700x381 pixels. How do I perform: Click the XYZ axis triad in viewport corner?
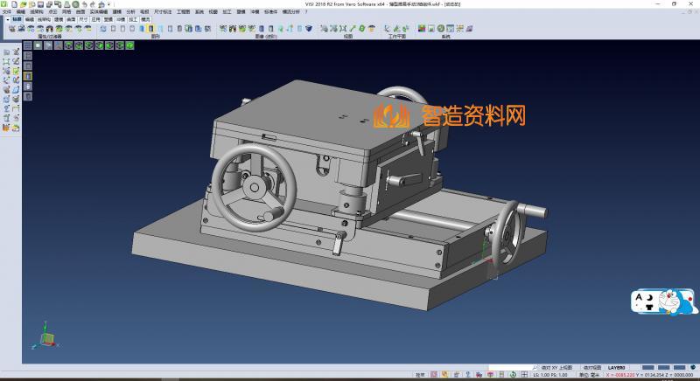(x=45, y=336)
